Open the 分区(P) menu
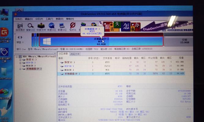This screenshot has height=122, width=204. point(39,19)
